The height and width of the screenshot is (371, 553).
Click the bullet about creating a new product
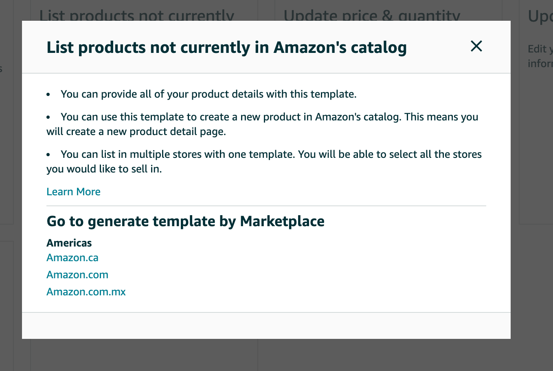point(262,124)
